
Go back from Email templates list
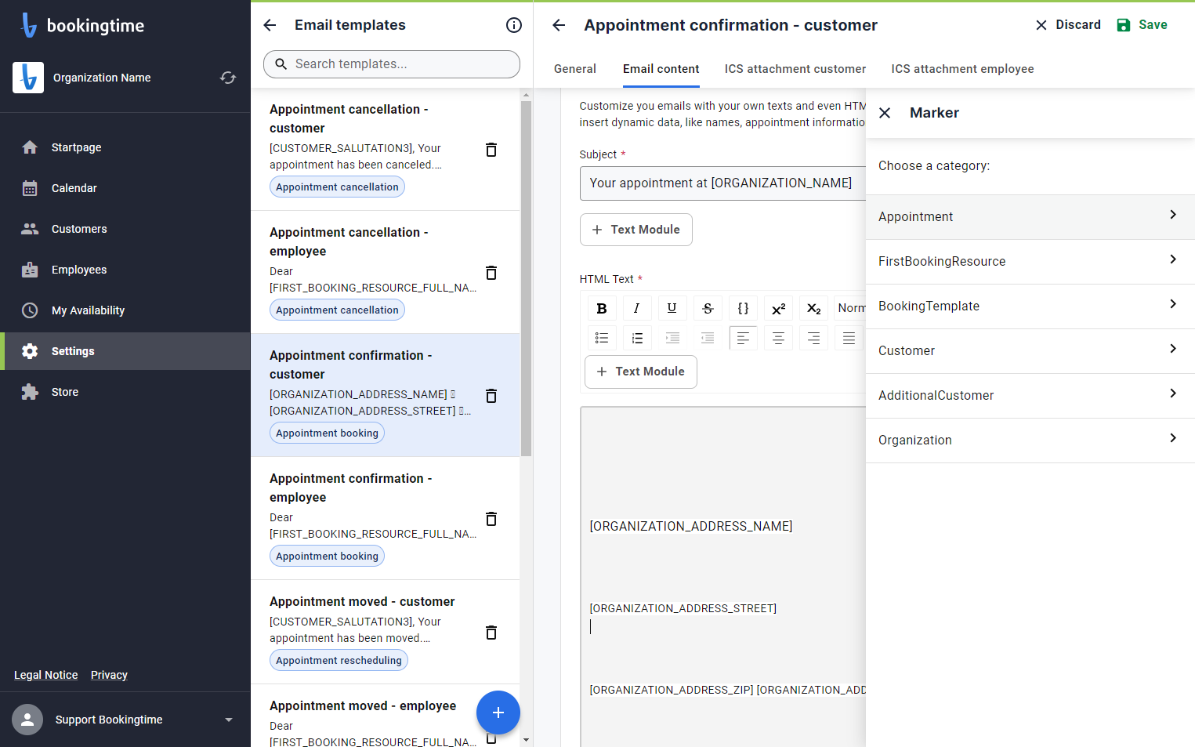coord(270,25)
